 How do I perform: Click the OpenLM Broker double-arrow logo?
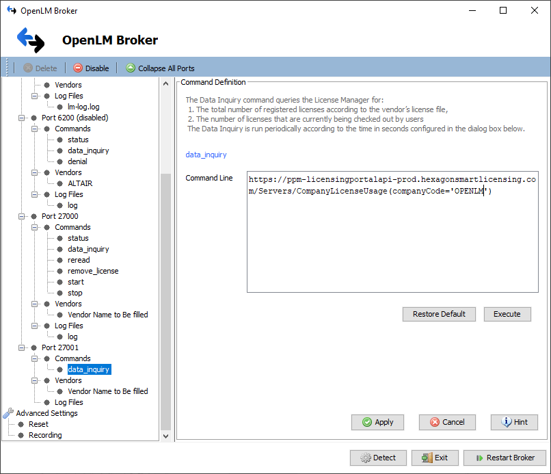(30, 40)
